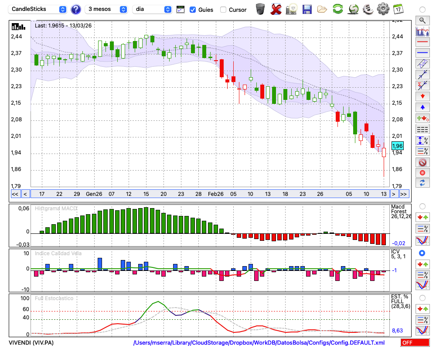Image resolution: width=436 pixels, height=349 pixels.
Task: Open the CandleSticks chart type dropdown
Action: pyautogui.click(x=38, y=9)
